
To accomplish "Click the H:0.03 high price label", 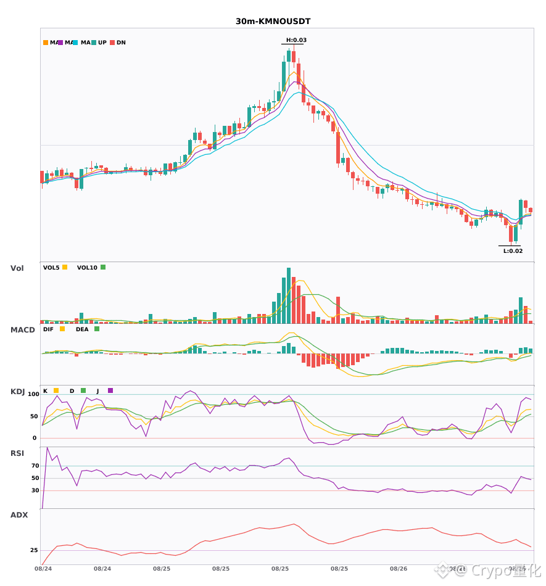I will point(296,40).
